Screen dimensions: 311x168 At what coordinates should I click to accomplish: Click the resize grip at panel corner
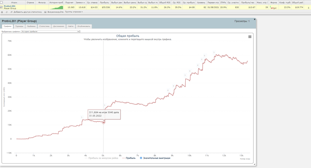pyautogui.click(x=254, y=164)
